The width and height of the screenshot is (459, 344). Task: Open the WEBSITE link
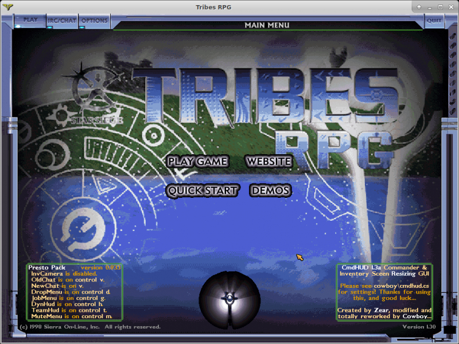pyautogui.click(x=269, y=162)
